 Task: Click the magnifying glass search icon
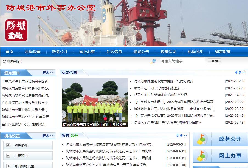pyautogui.click(x=153, y=61)
